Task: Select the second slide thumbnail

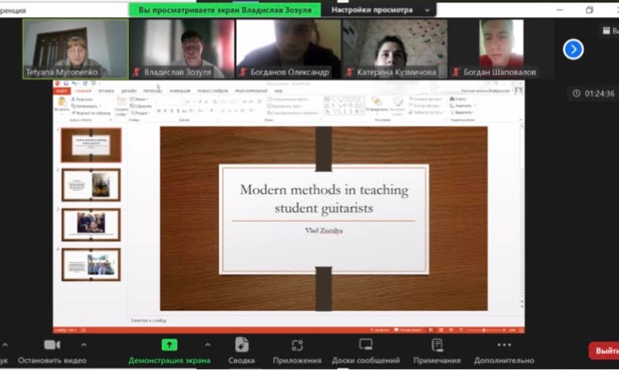Action: pyautogui.click(x=91, y=185)
